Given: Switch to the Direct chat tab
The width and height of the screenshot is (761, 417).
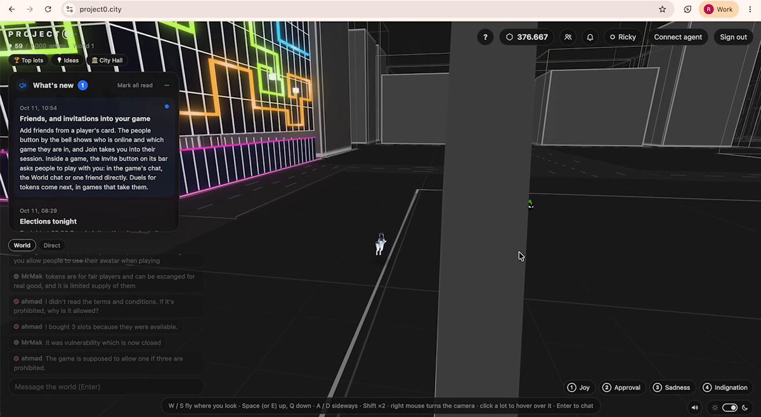Looking at the screenshot, I should click(x=52, y=245).
